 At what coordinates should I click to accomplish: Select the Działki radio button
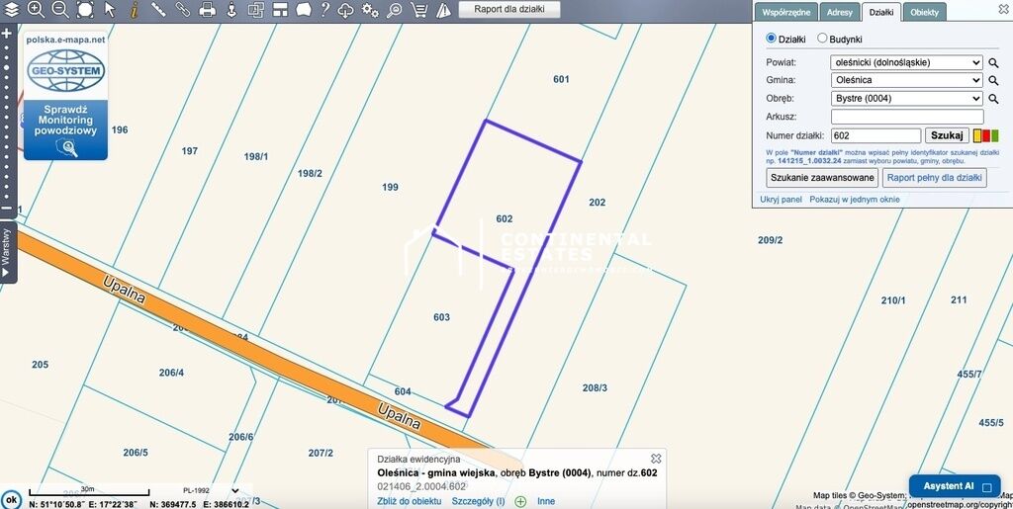(x=773, y=39)
